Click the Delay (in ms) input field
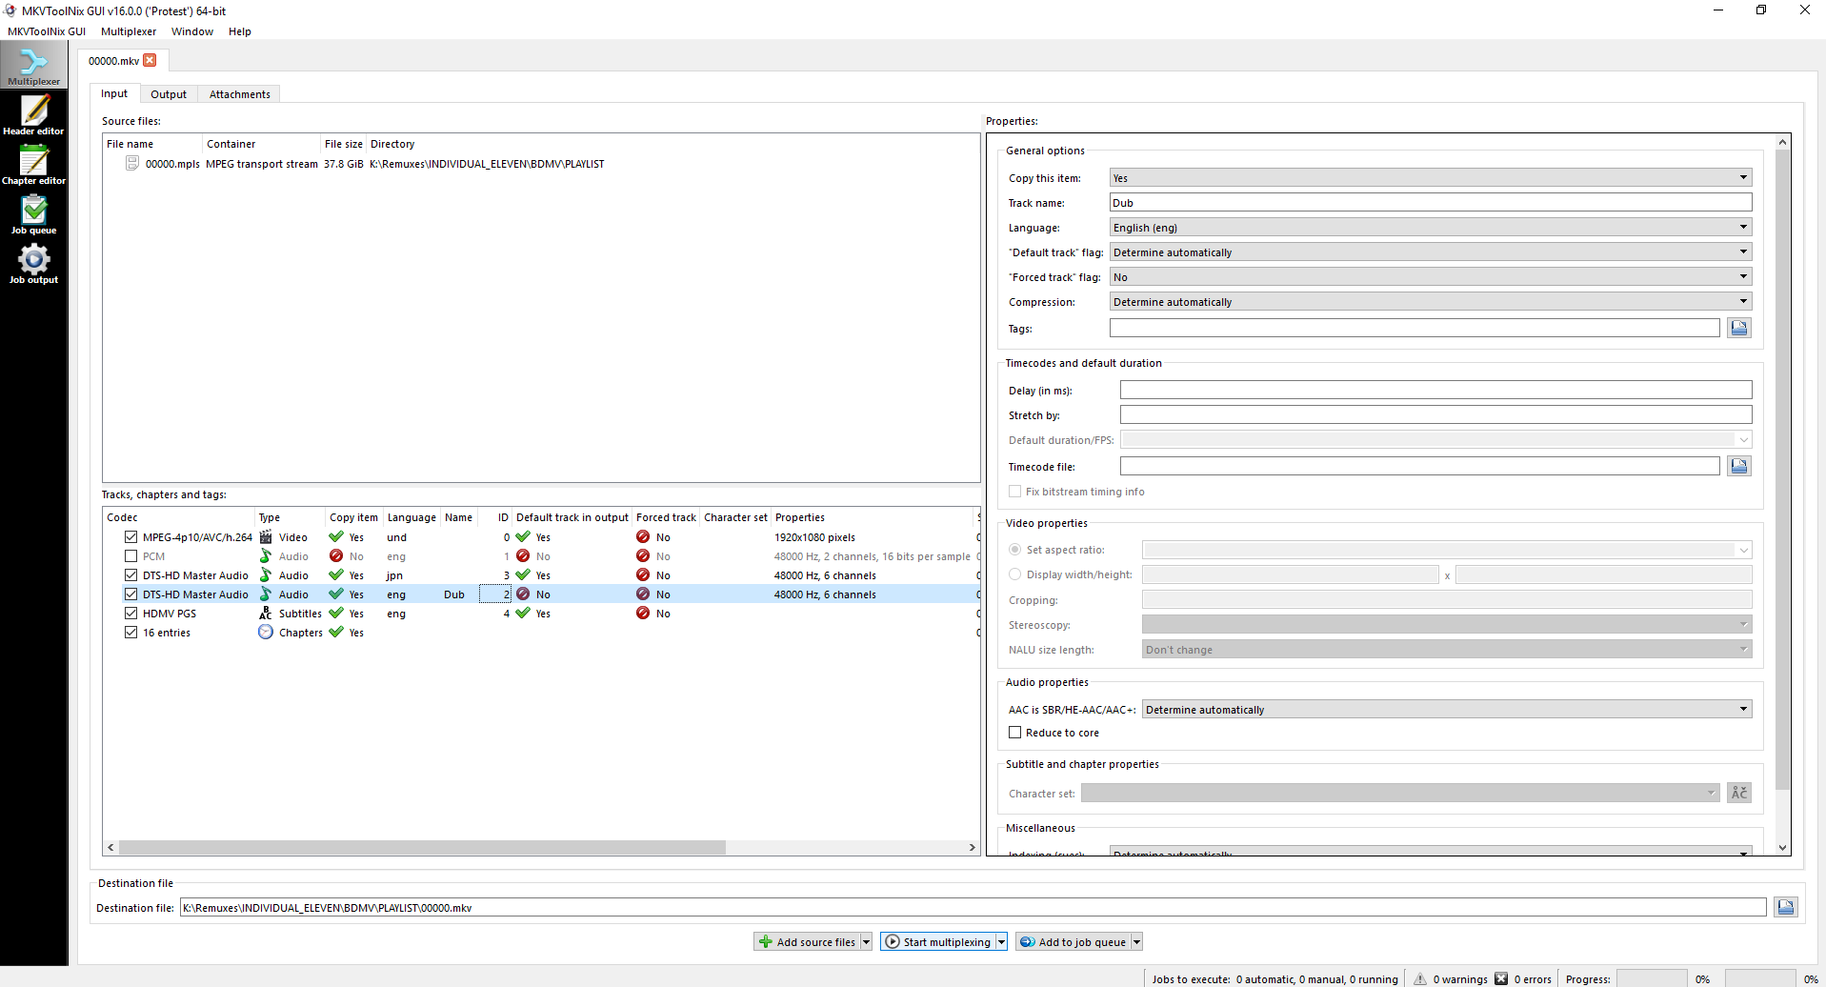The image size is (1826, 987). click(1436, 391)
